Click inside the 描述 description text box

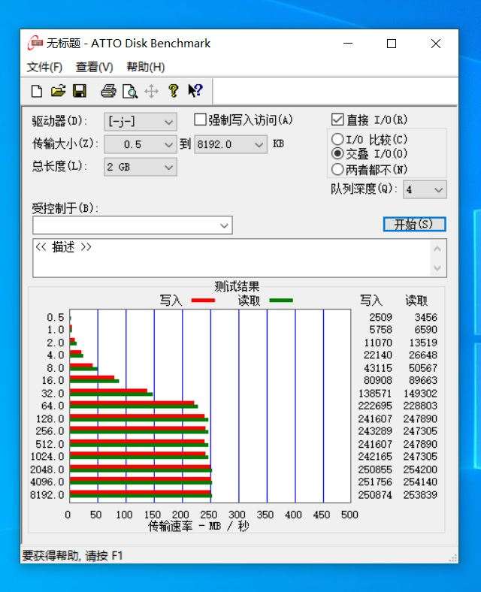[x=230, y=258]
